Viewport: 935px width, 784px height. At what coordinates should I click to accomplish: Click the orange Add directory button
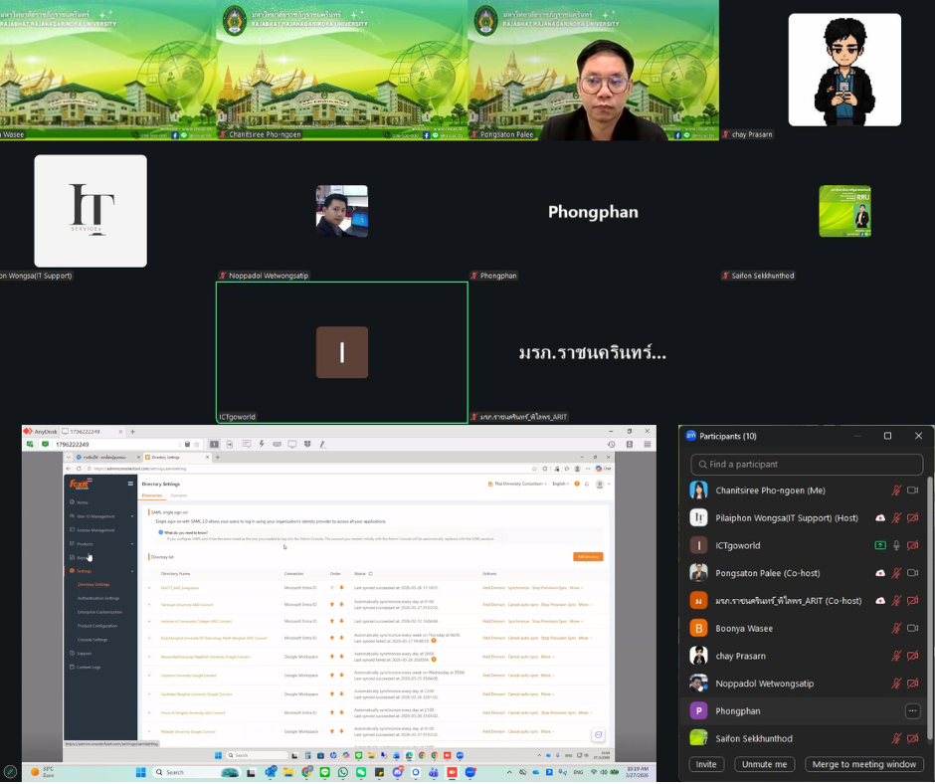(x=587, y=556)
